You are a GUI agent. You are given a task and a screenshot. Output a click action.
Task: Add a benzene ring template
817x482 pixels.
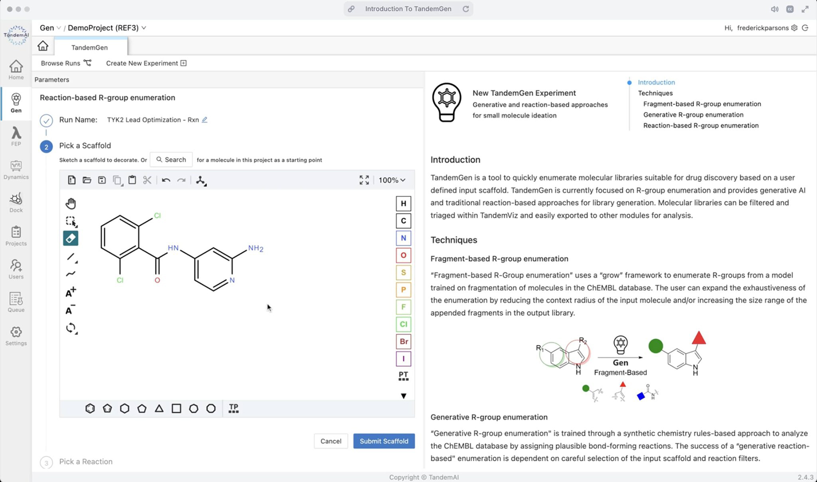pos(90,408)
